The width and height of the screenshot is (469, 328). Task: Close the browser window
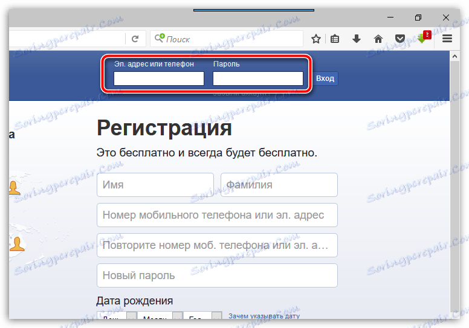[x=445, y=18]
